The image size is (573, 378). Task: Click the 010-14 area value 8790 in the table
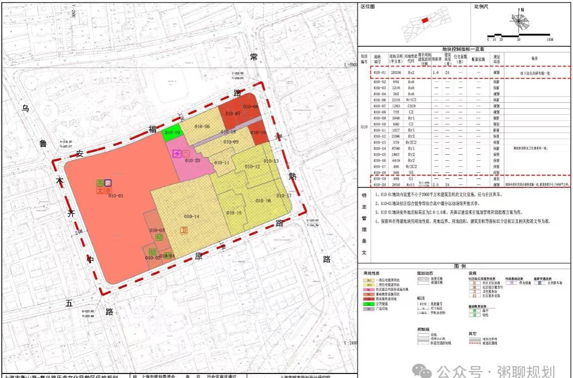click(x=396, y=149)
